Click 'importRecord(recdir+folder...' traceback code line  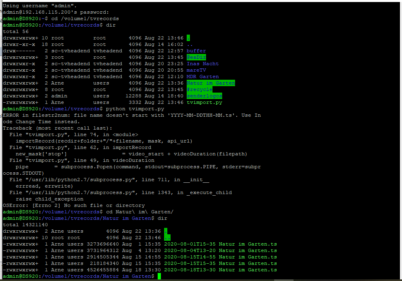tap(104, 141)
